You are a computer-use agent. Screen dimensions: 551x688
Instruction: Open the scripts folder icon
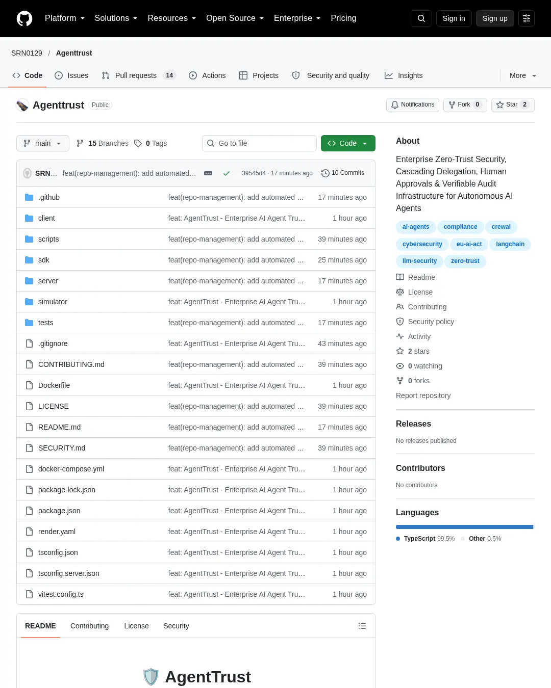click(x=29, y=239)
